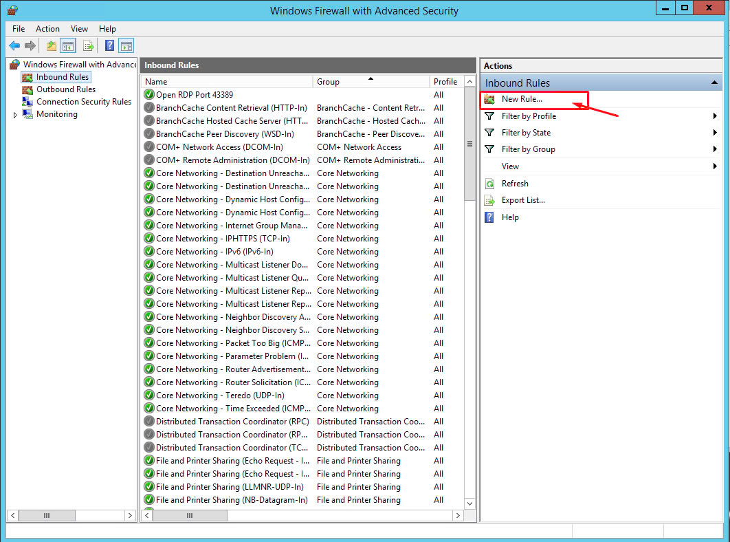Image resolution: width=730 pixels, height=542 pixels.
Task: Click the Up One Level folder icon
Action: 52,45
